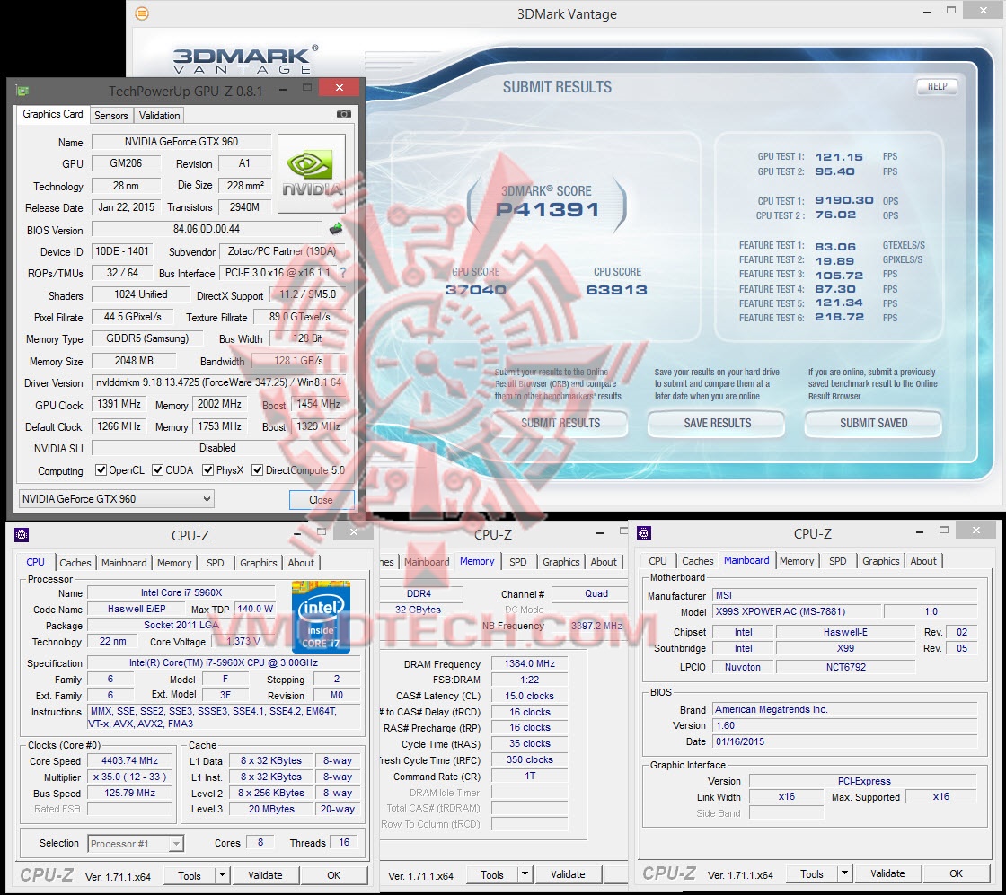This screenshot has width=1006, height=895.
Task: Click SUBMIT RESULTS button in 3DMark
Action: point(560,423)
